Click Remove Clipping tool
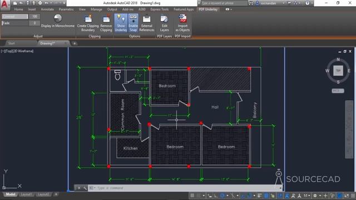 coord(106,23)
